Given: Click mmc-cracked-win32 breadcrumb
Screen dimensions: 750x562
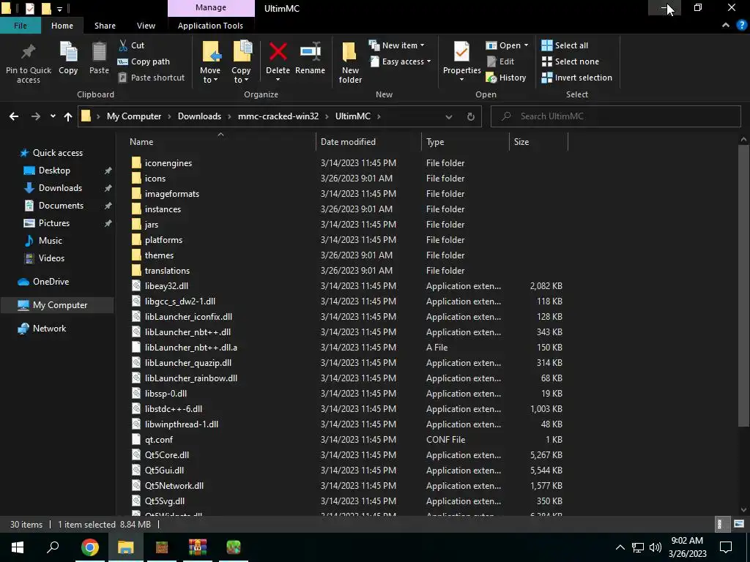Looking at the screenshot, I should click(278, 116).
